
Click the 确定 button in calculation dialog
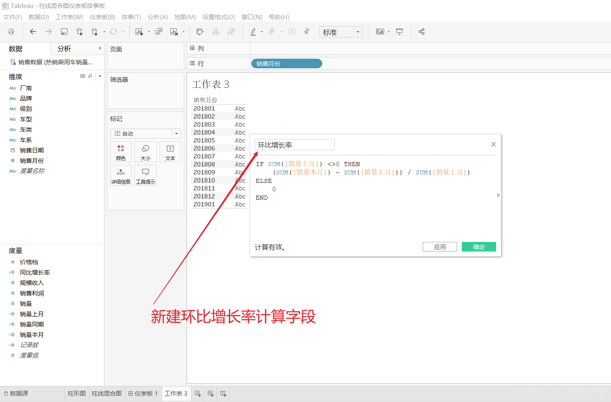479,247
